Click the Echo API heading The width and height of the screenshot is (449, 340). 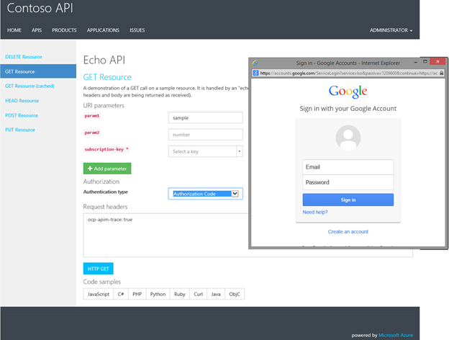tap(104, 61)
